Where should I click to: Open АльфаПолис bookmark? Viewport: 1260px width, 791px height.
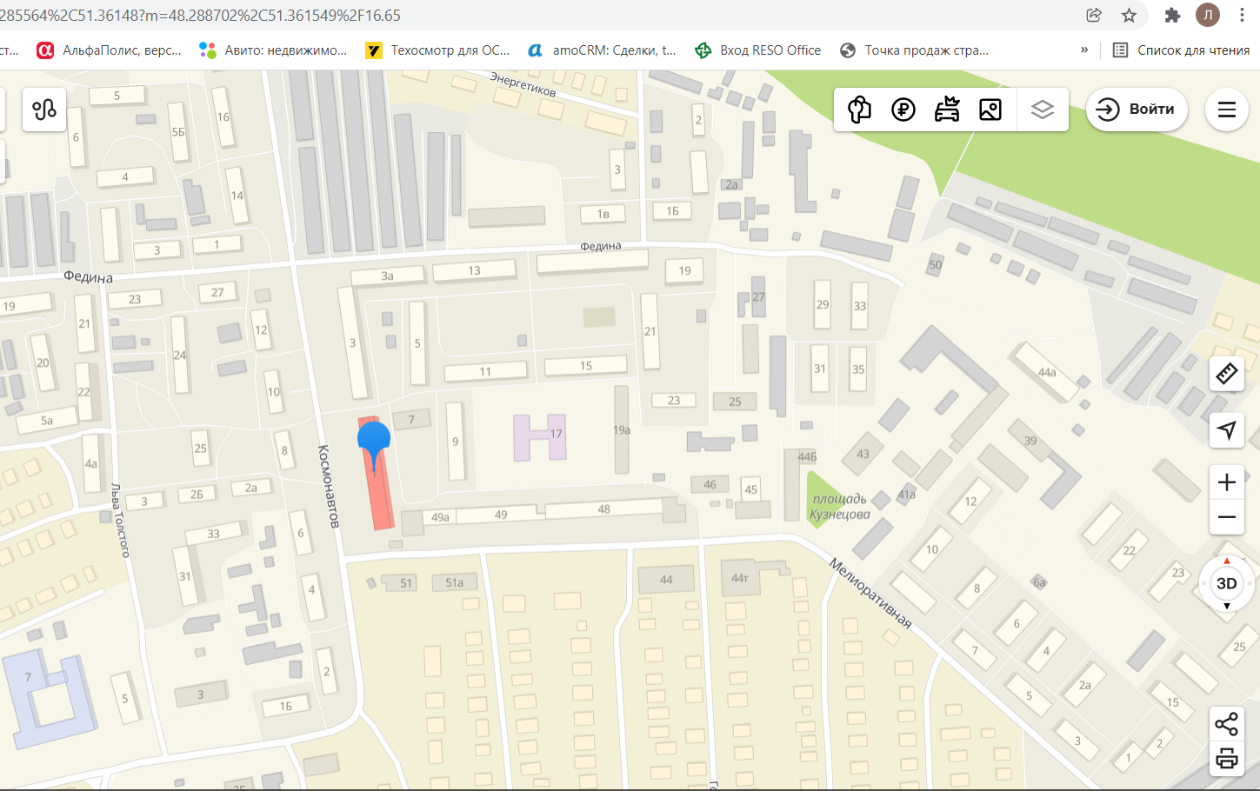pos(109,50)
